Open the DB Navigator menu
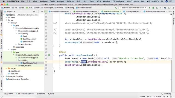Screen dimensions: 175x98 [x=118, y=1]
